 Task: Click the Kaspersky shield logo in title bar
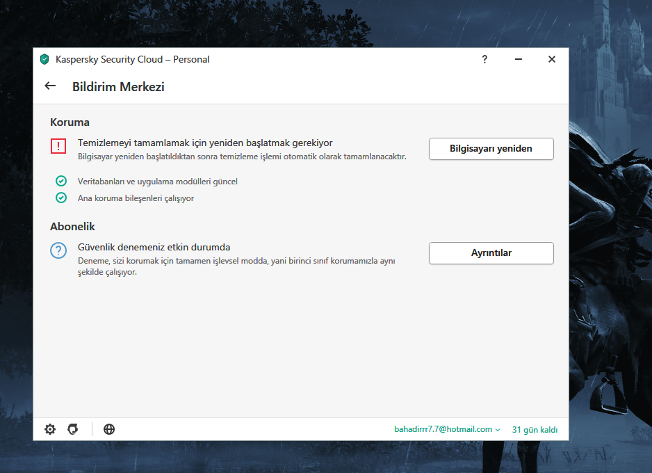pos(44,60)
